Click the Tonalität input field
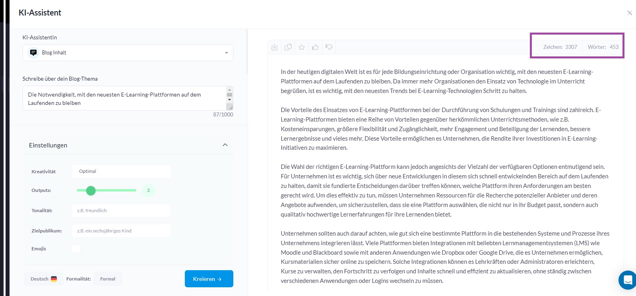Screen dimensions: 636x296 pos(121,211)
